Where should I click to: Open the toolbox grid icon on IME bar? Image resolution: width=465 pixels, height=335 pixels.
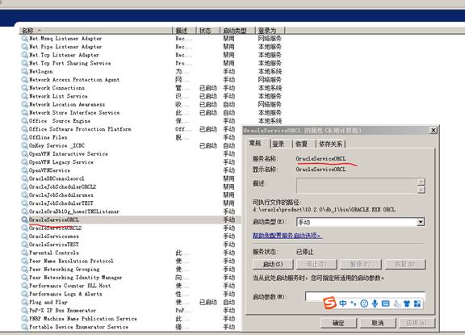click(417, 304)
